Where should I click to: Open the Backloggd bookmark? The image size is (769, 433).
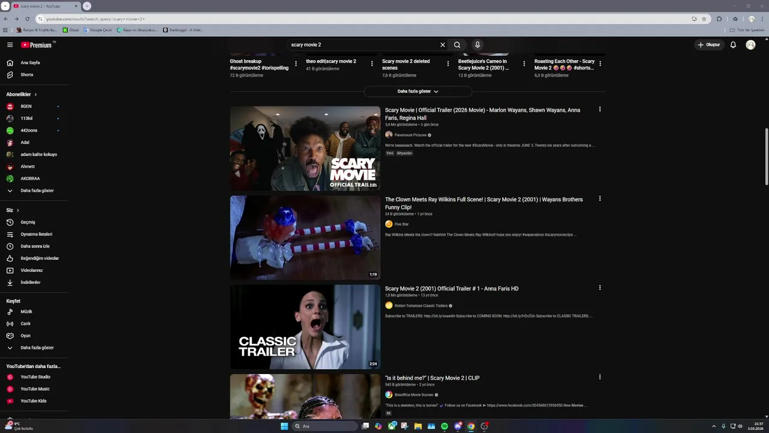click(183, 29)
